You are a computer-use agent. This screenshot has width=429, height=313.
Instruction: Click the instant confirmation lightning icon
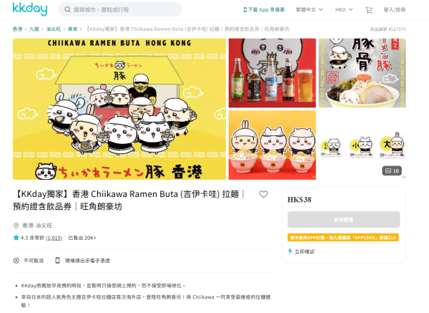coord(290,251)
